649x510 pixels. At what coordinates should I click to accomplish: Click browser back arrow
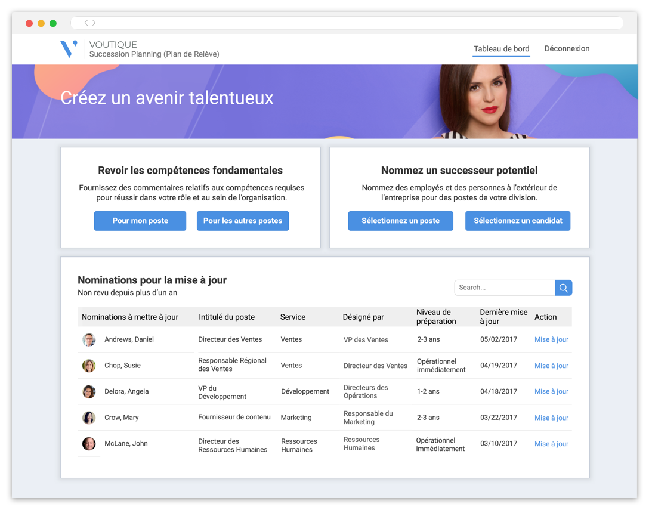click(x=86, y=23)
